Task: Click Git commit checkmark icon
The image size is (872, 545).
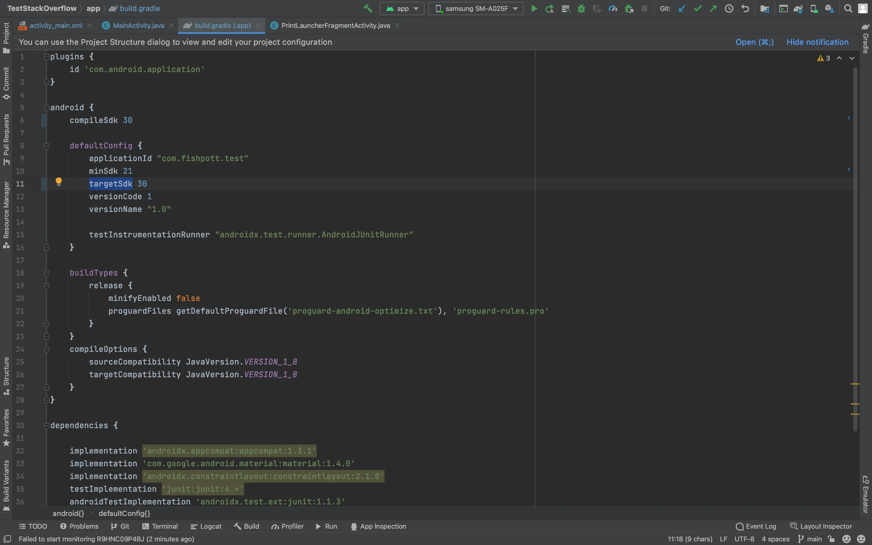Action: pos(698,9)
